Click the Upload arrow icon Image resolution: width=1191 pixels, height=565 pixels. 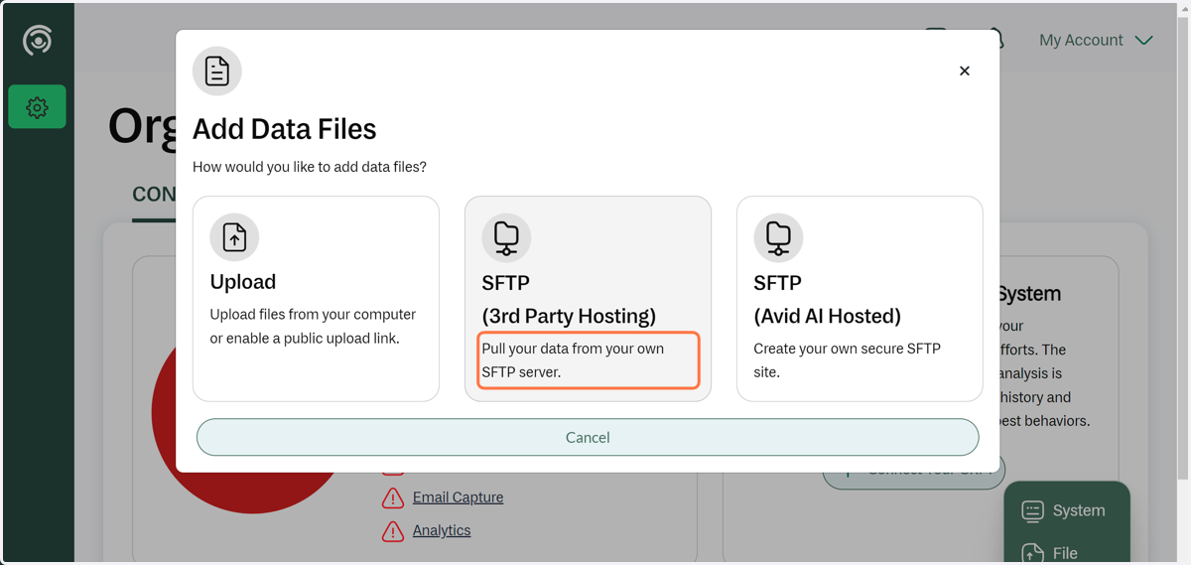pyautogui.click(x=234, y=238)
